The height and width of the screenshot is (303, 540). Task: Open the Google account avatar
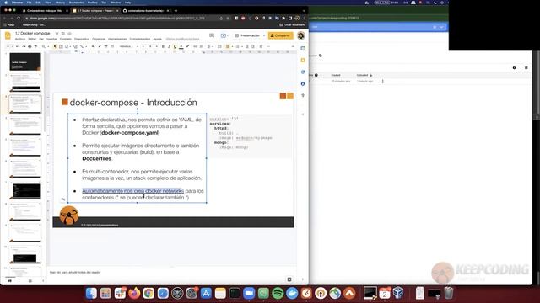click(301, 35)
